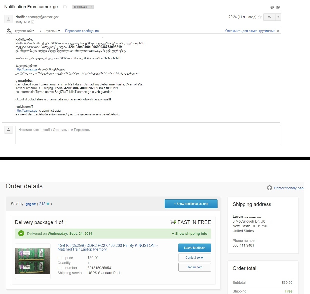
Task: Click the Notifier sender avatar
Action: (x=8, y=19)
